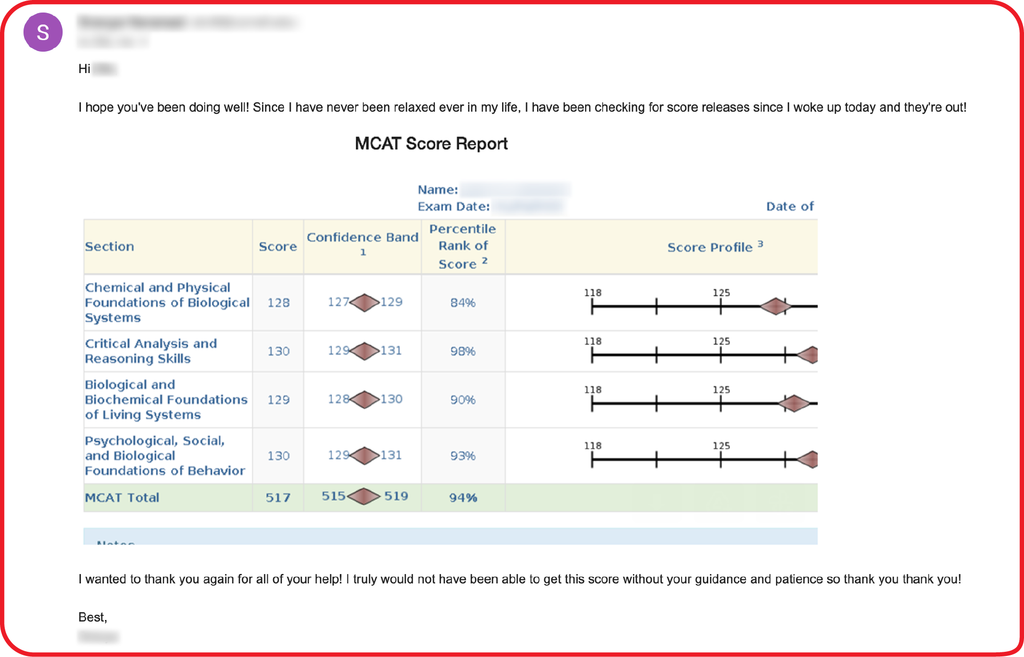Click the MCAT Total row label

122,498
